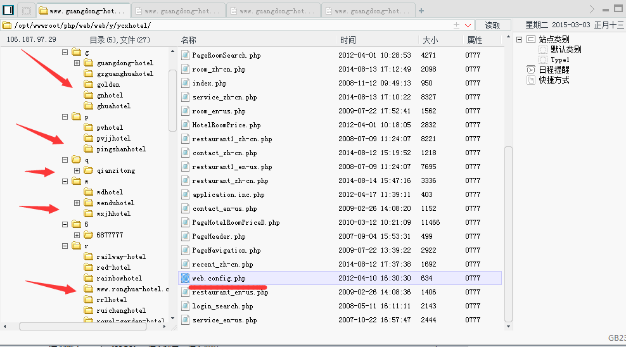Image resolution: width=626 pixels, height=347 pixels.
Task: Click the login_search.php file icon
Action: point(185,306)
